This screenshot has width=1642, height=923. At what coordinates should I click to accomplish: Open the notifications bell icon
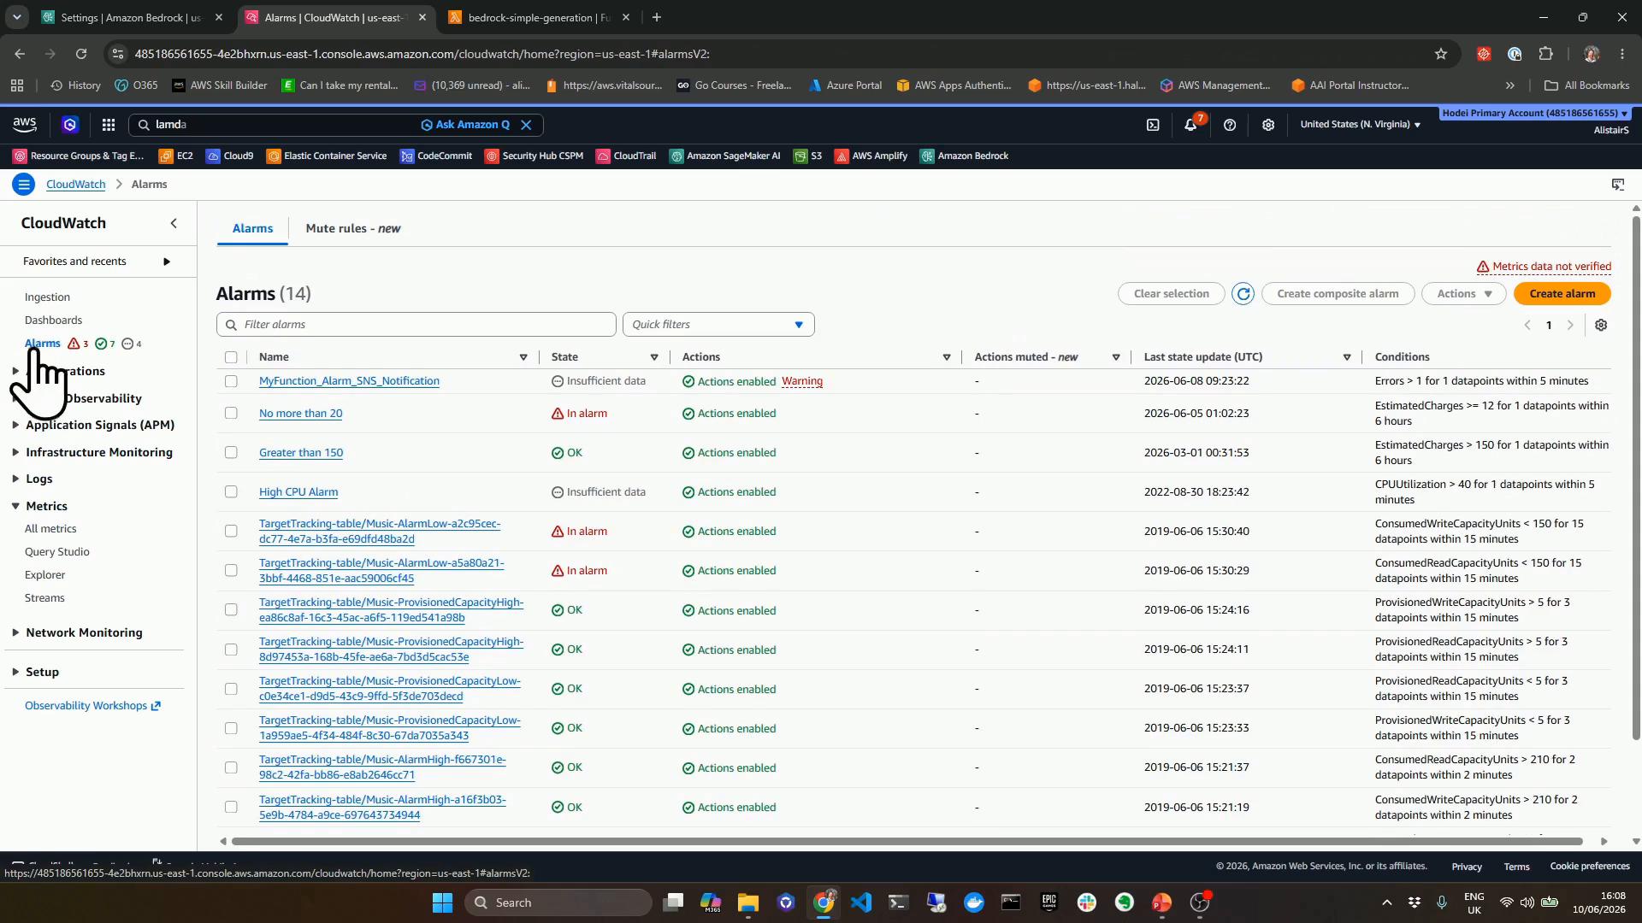click(1190, 125)
